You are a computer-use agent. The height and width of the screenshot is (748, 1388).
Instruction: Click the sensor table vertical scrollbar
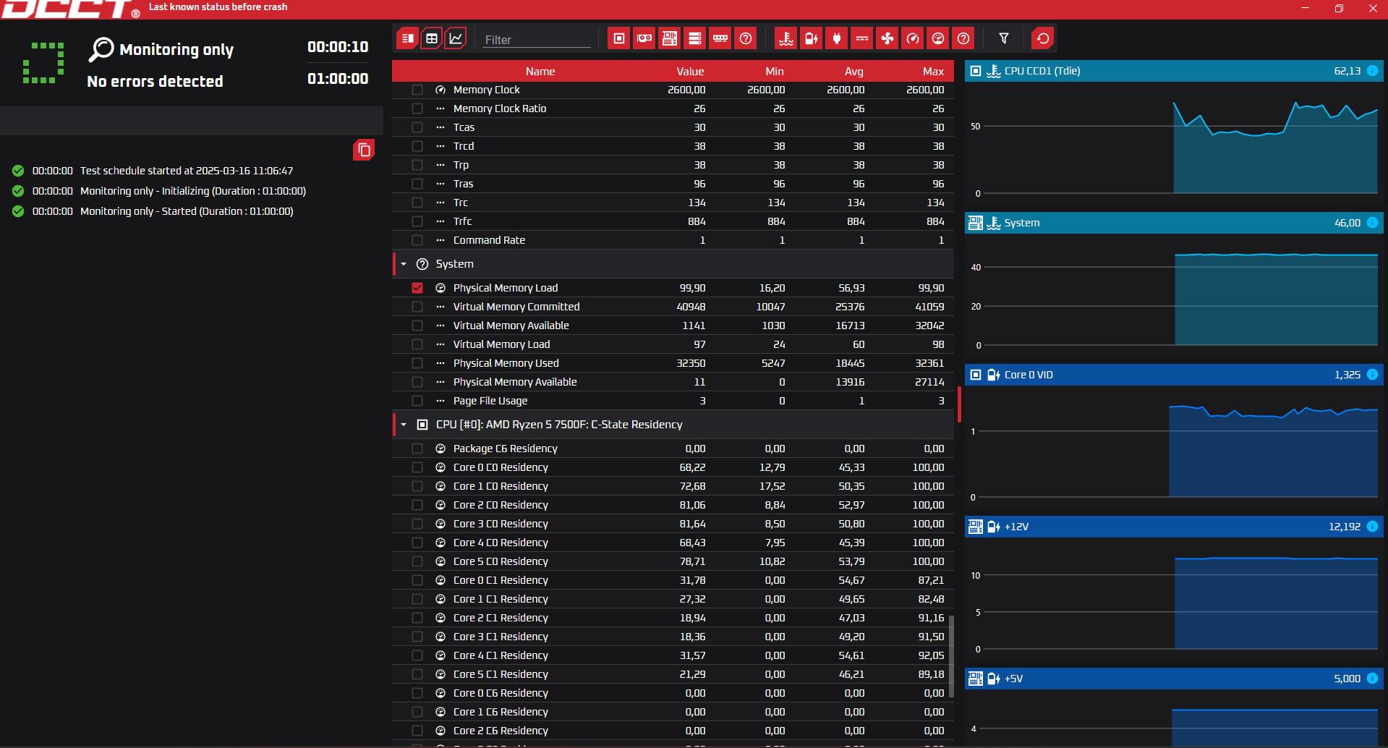coord(959,405)
